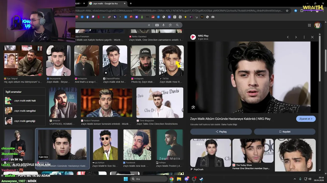Close the zayn malik Google tab
327x183 pixels.
[125, 4]
